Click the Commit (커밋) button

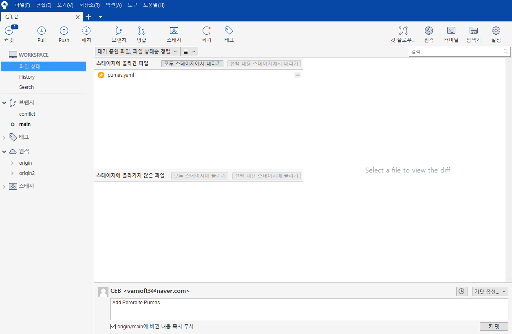click(x=494, y=326)
